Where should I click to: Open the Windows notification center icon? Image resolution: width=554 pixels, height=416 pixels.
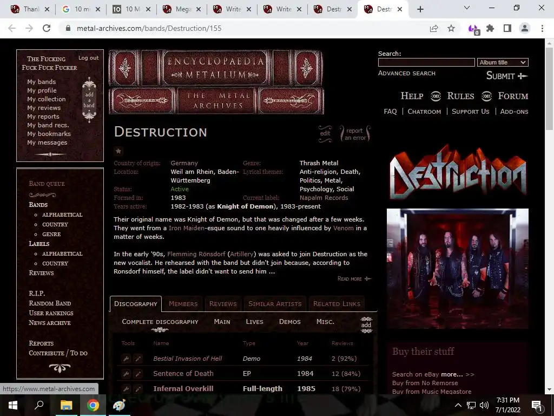[x=536, y=405]
